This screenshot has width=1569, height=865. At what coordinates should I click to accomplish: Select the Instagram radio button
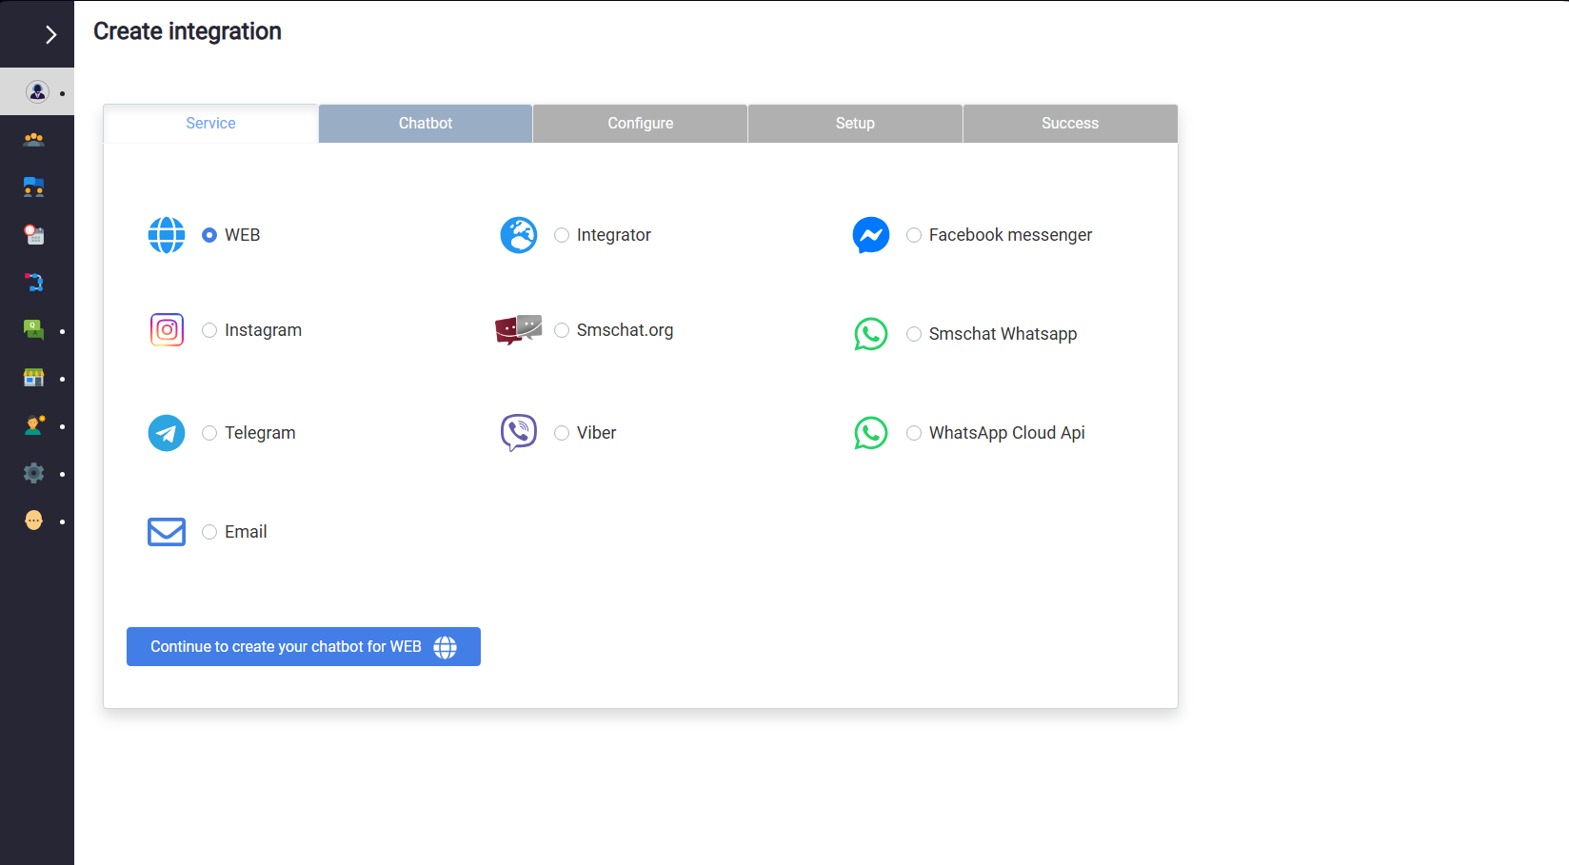point(209,330)
